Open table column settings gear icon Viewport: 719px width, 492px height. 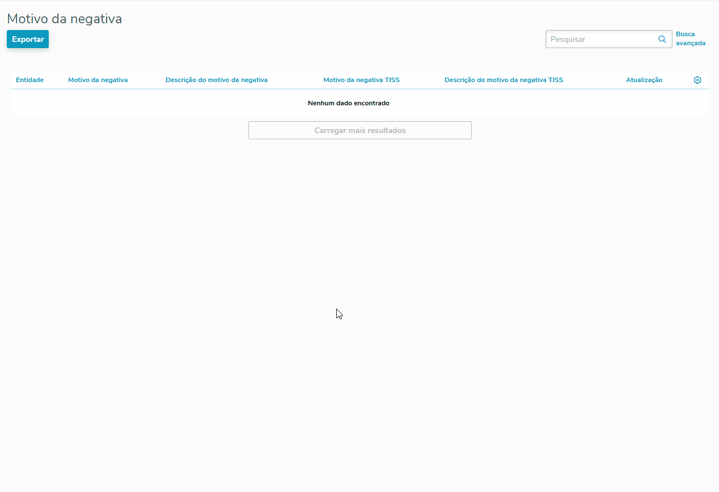697,80
